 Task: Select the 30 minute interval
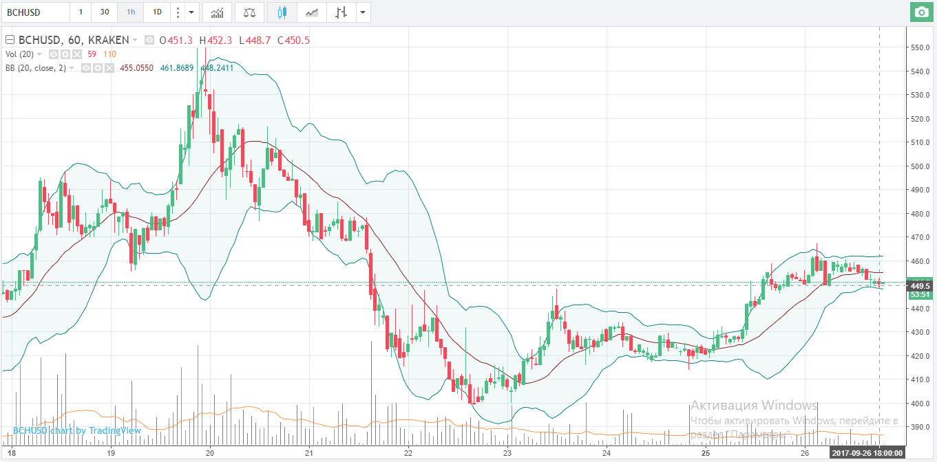tap(104, 12)
